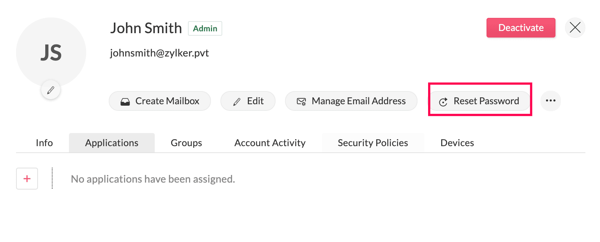This screenshot has width=600, height=242.
Task: Go to the Security Policies tab
Action: pos(373,143)
